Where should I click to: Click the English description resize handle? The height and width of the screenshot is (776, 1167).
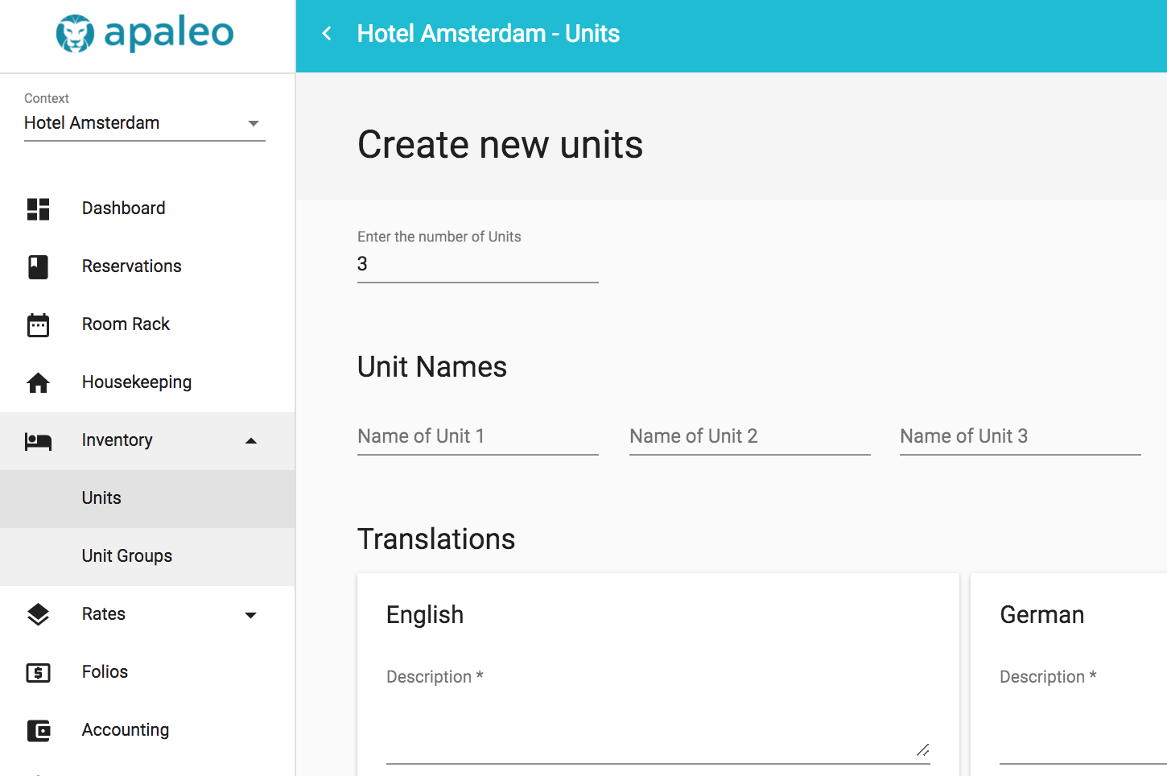[922, 750]
